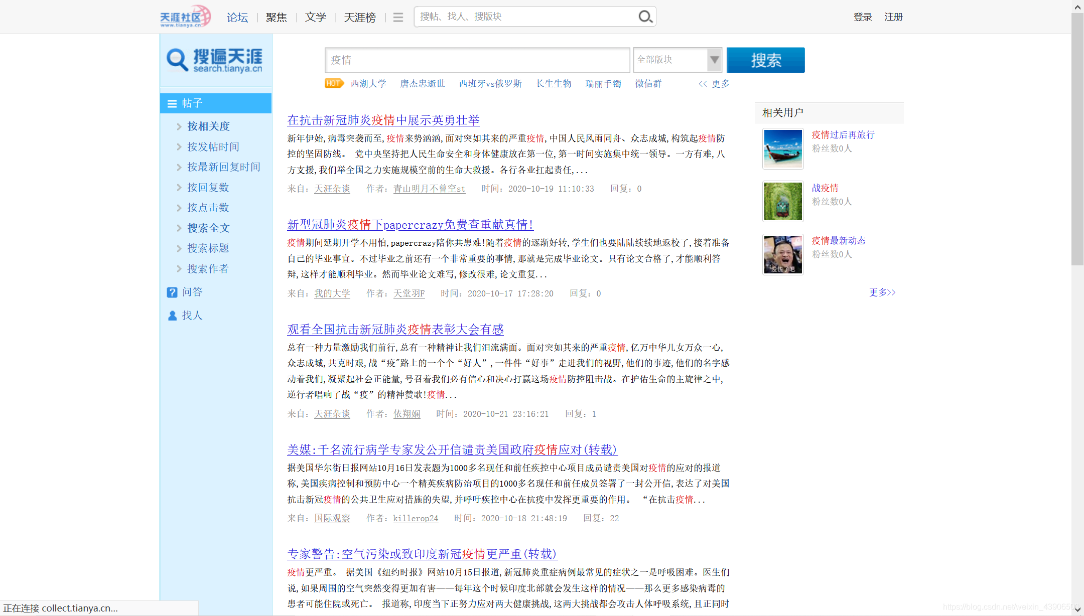This screenshot has height=616, width=1084.
Task: Expand hot keywords with 更多 arrows
Action: [x=714, y=84]
